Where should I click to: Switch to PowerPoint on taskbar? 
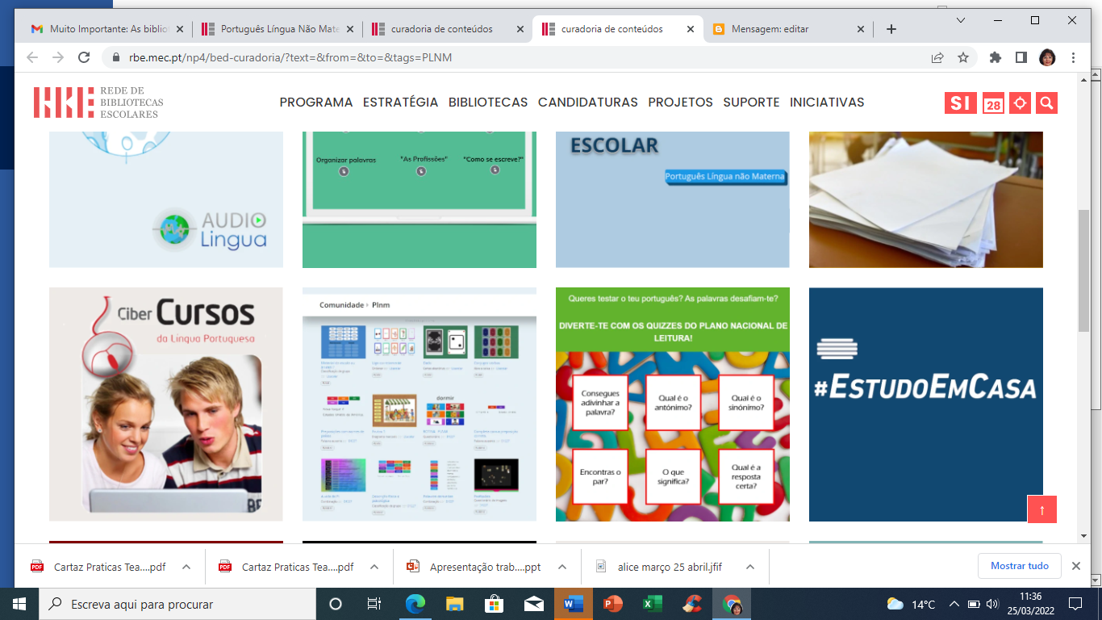[x=613, y=604]
